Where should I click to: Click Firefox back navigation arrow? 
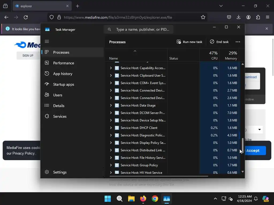pos(6,17)
